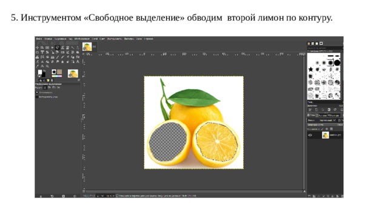Toggle the Feather edges checkbox
The width and height of the screenshot is (388, 218).
(37, 97)
